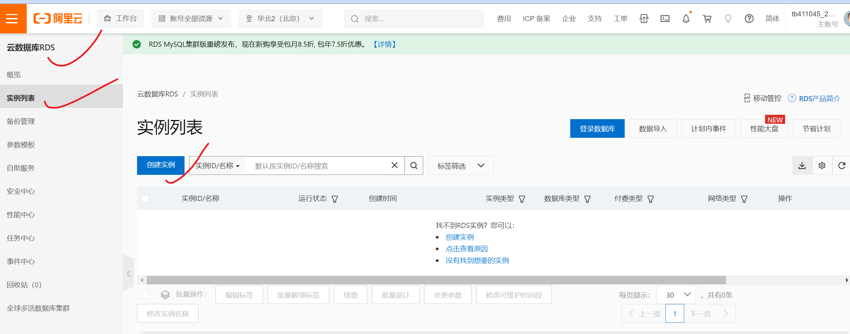Open the 标签筛选 dropdown
Image resolution: width=850 pixels, height=334 pixels.
461,166
